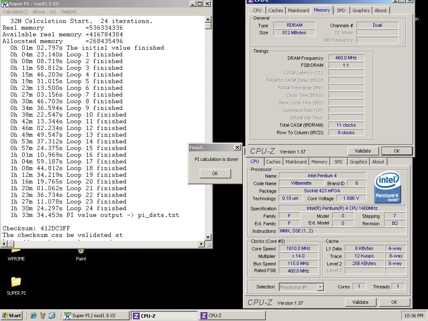Image resolution: width=428 pixels, height=321 pixels.
Task: Open About tab in lower CPU-Z window
Action: click(x=378, y=162)
